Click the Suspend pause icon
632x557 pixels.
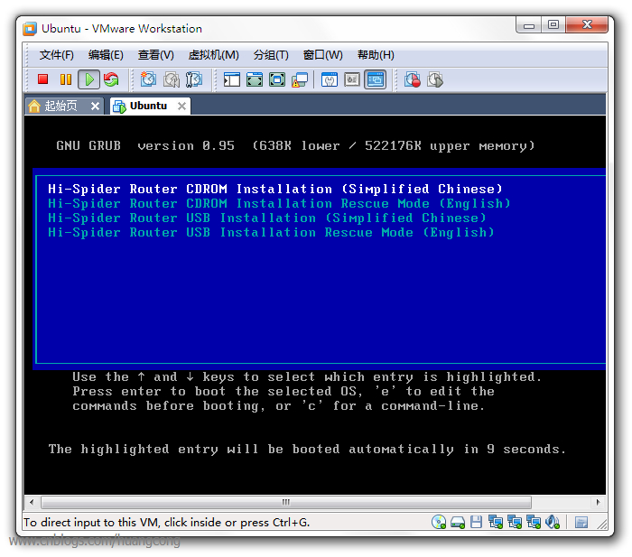click(x=65, y=79)
